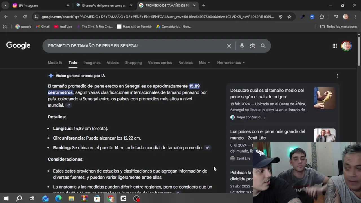
Task: Open Zenit Life result thumbnail
Action: tap(325, 135)
